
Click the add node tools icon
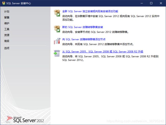pyautogui.click(x=57, y=41)
